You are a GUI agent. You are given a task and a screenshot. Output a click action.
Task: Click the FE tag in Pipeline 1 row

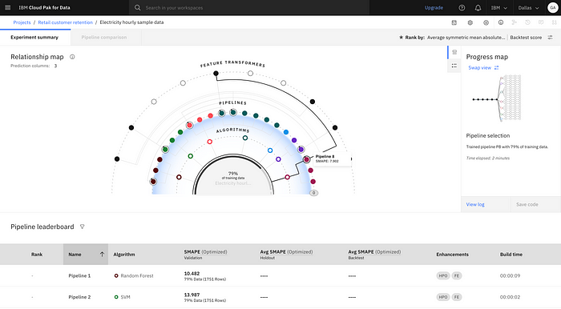pyautogui.click(x=457, y=275)
